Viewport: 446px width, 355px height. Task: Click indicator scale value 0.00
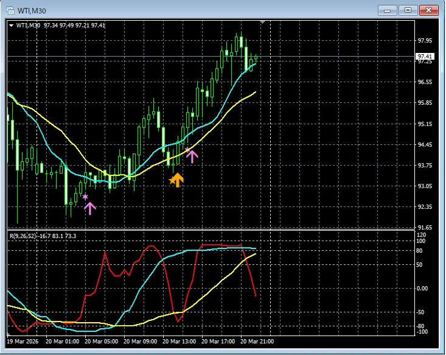[x=422, y=289]
